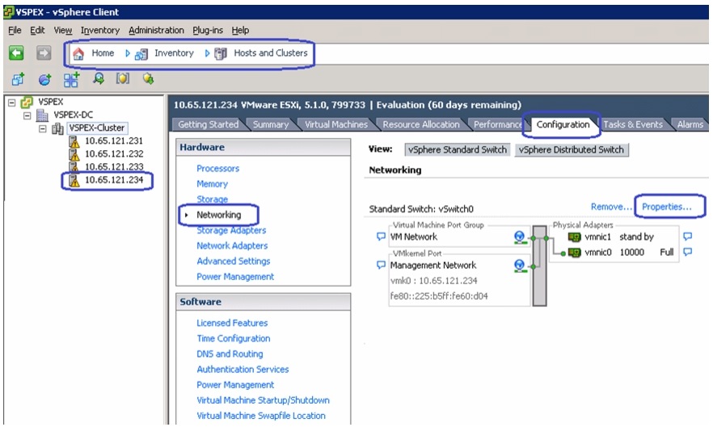This screenshot has height=448, width=713.
Task: Collapse the VSPEX-Cluster tree node
Action: click(43, 128)
